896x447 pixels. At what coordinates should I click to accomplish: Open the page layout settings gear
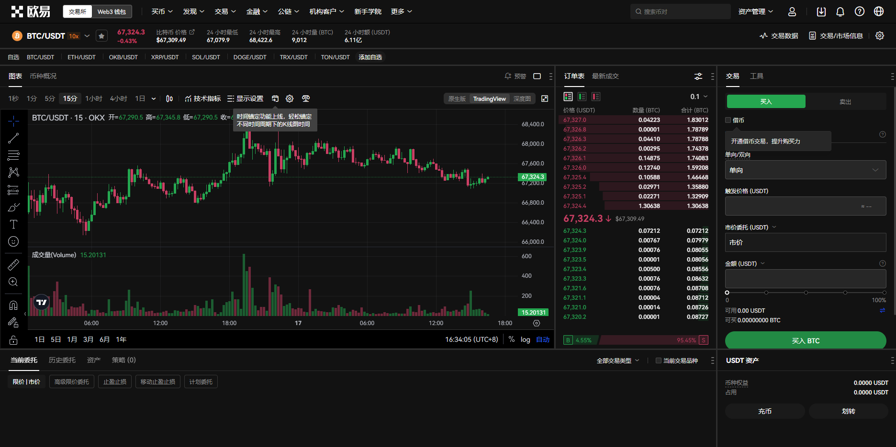click(880, 36)
